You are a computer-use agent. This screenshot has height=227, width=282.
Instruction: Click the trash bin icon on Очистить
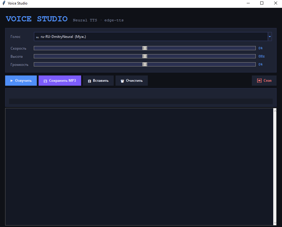pos(122,81)
